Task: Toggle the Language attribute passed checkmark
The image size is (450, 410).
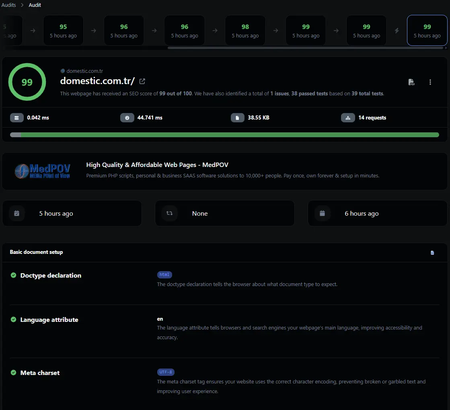Action: 13,319
